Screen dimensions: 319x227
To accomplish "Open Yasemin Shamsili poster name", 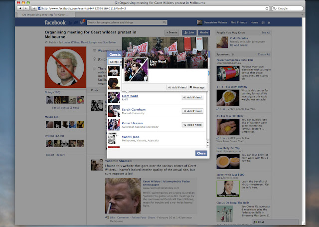I will pos(119,161).
